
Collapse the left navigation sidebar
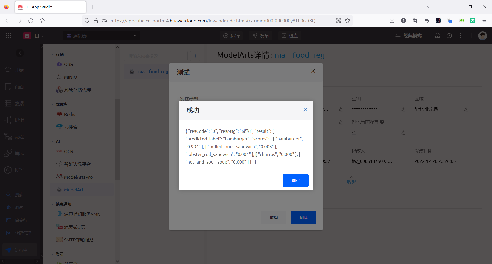tap(20, 53)
